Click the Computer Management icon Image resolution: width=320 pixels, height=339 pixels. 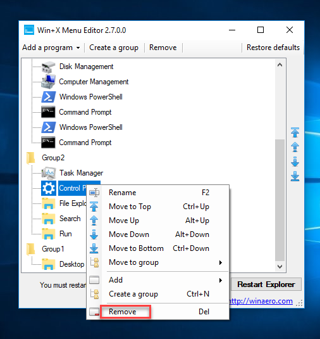click(48, 82)
